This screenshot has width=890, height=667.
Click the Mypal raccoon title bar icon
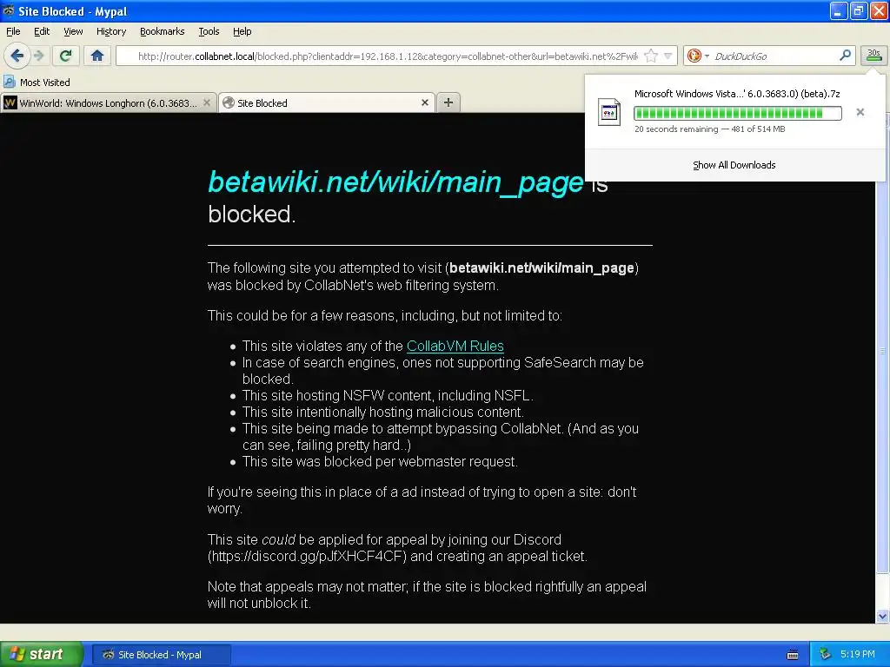tap(9, 10)
